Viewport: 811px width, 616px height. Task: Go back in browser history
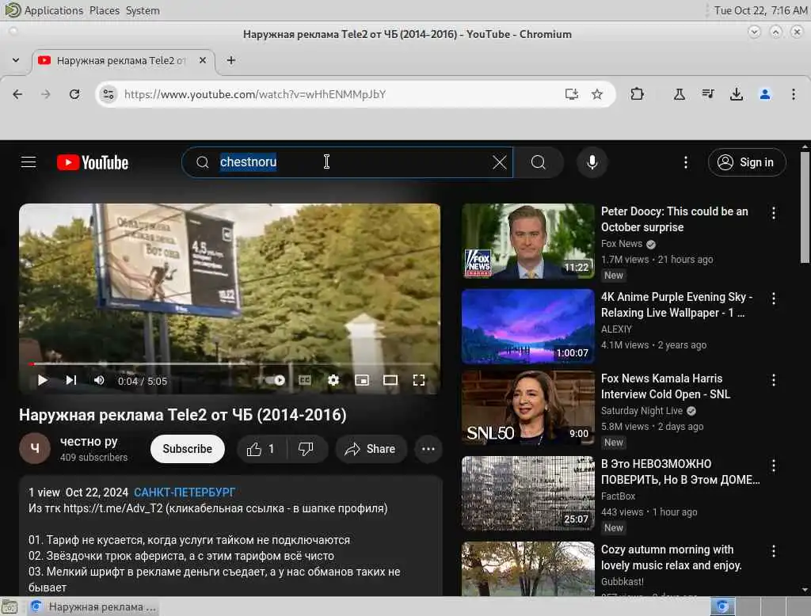click(17, 94)
